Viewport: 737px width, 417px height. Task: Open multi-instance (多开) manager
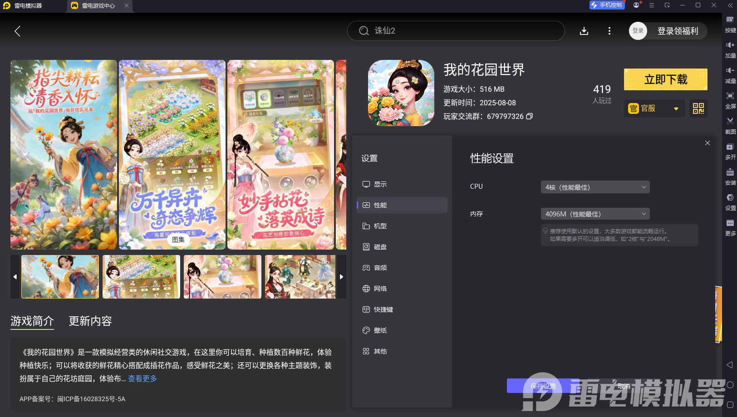[x=730, y=151]
